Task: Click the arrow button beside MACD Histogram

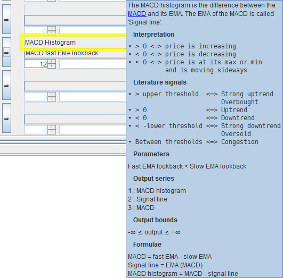Action: pyautogui.click(x=7, y=52)
